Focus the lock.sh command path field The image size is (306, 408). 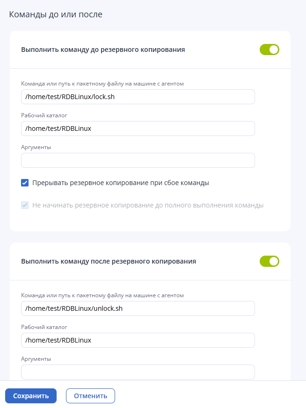tap(138, 97)
